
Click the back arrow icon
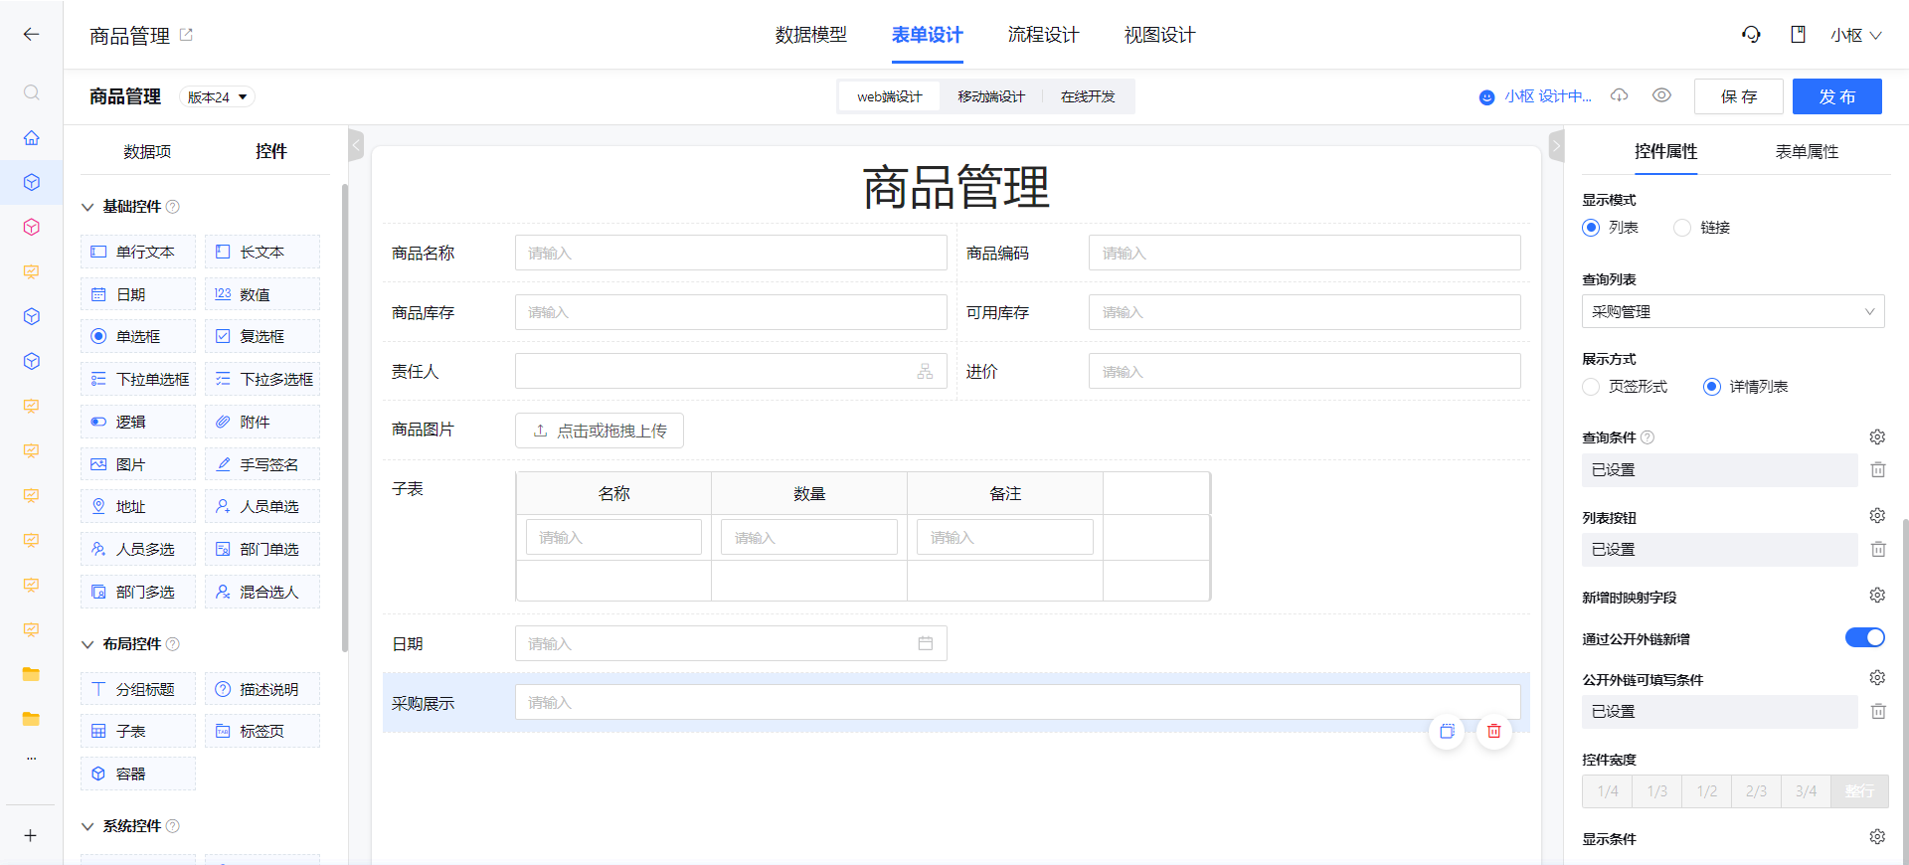click(31, 35)
